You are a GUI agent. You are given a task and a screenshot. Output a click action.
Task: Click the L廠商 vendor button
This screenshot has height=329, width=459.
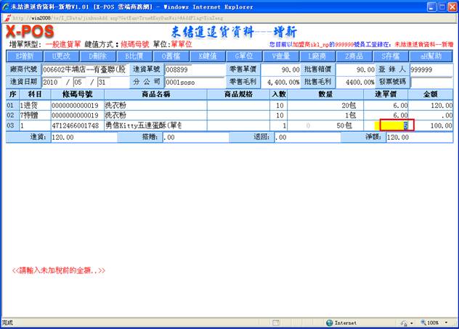(318, 56)
